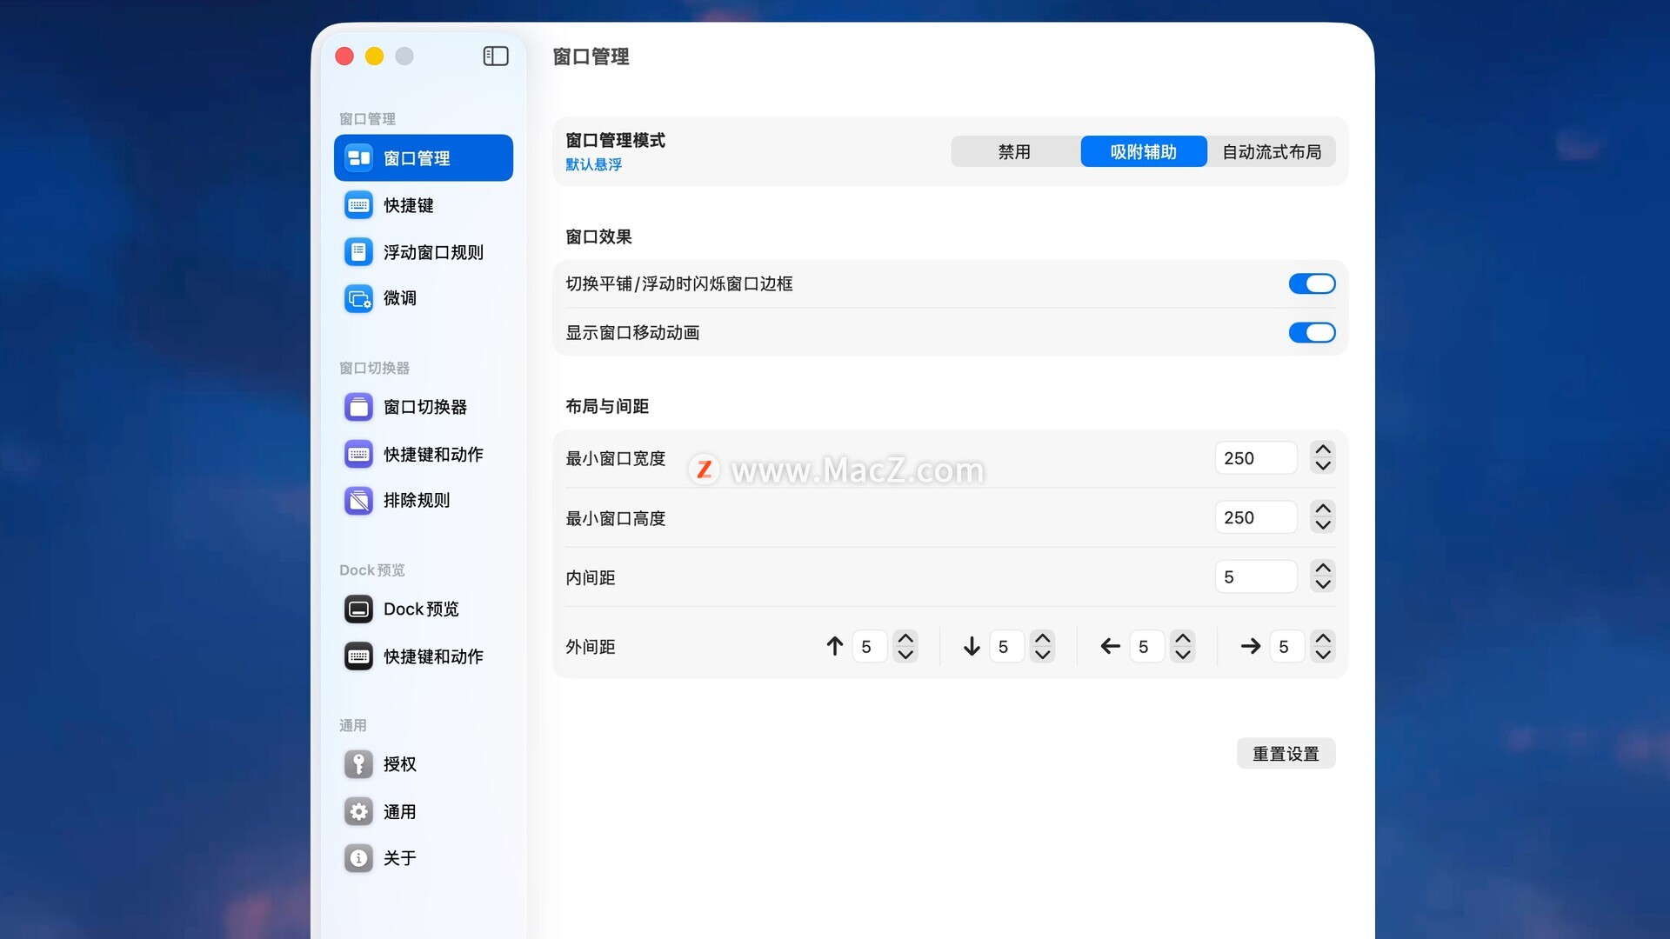Click the left arrow icon for 外间距
The image size is (1670, 939).
[x=1110, y=646]
